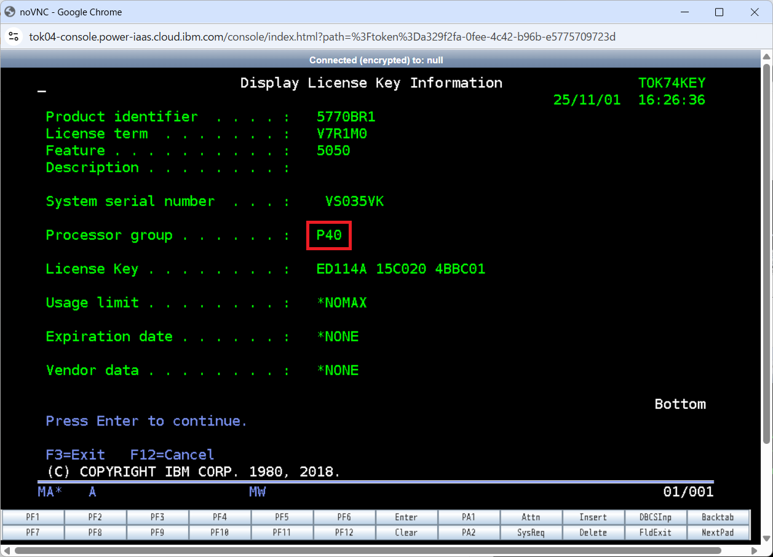Click the PF4 function key button
The image size is (773, 557).
pyautogui.click(x=220, y=517)
